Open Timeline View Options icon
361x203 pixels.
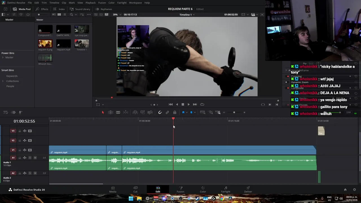pos(6,112)
